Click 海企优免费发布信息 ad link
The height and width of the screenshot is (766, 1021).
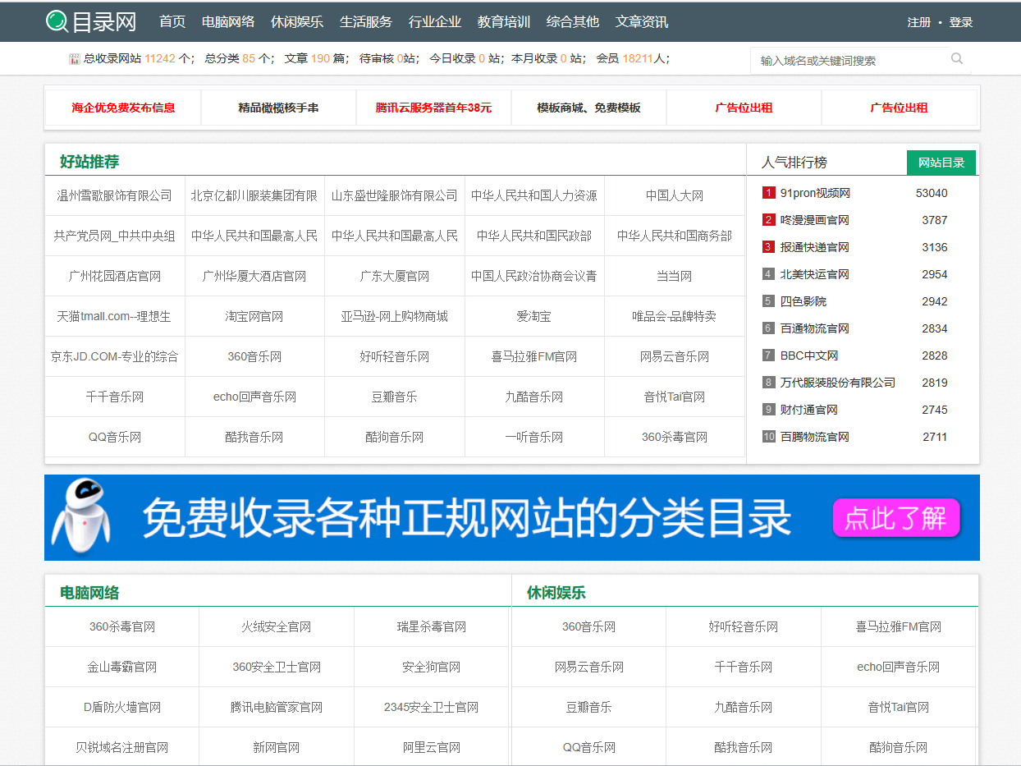click(123, 108)
